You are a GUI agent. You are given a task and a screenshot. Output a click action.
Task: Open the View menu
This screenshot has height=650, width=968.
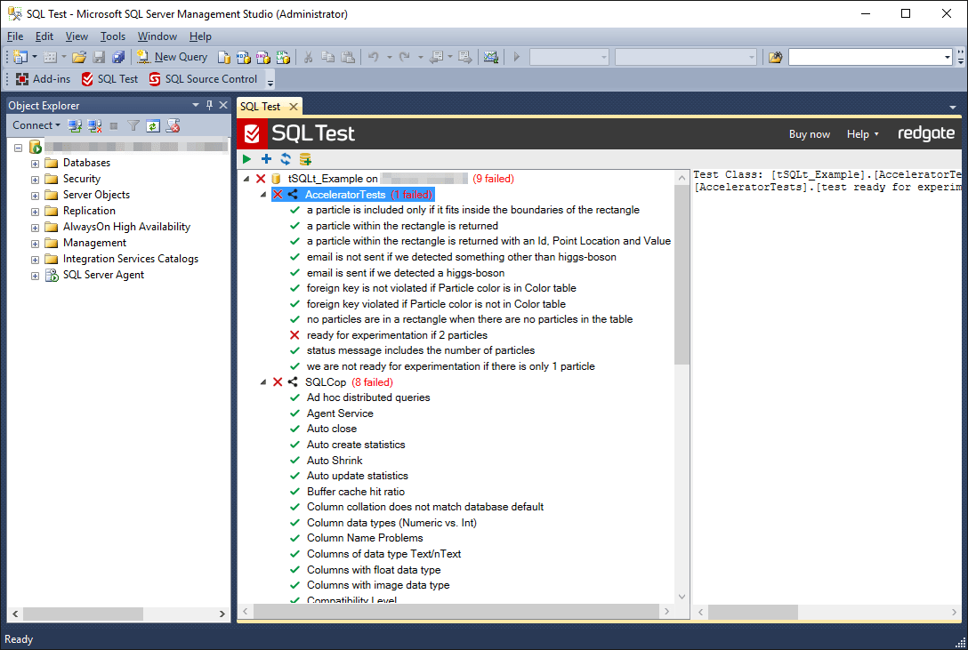tap(77, 36)
